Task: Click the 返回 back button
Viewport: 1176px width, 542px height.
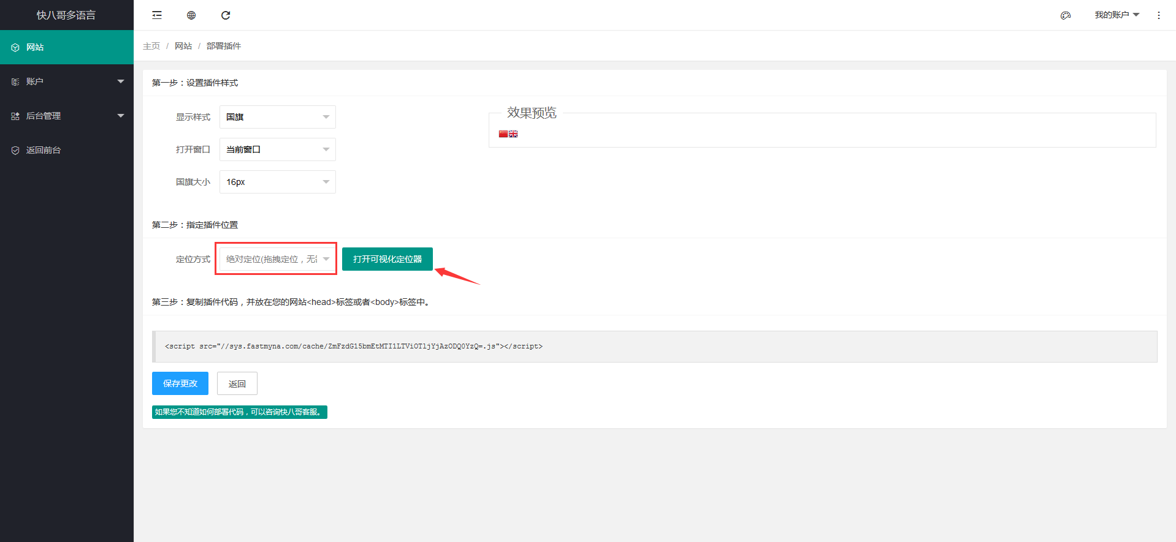Action: tap(237, 383)
